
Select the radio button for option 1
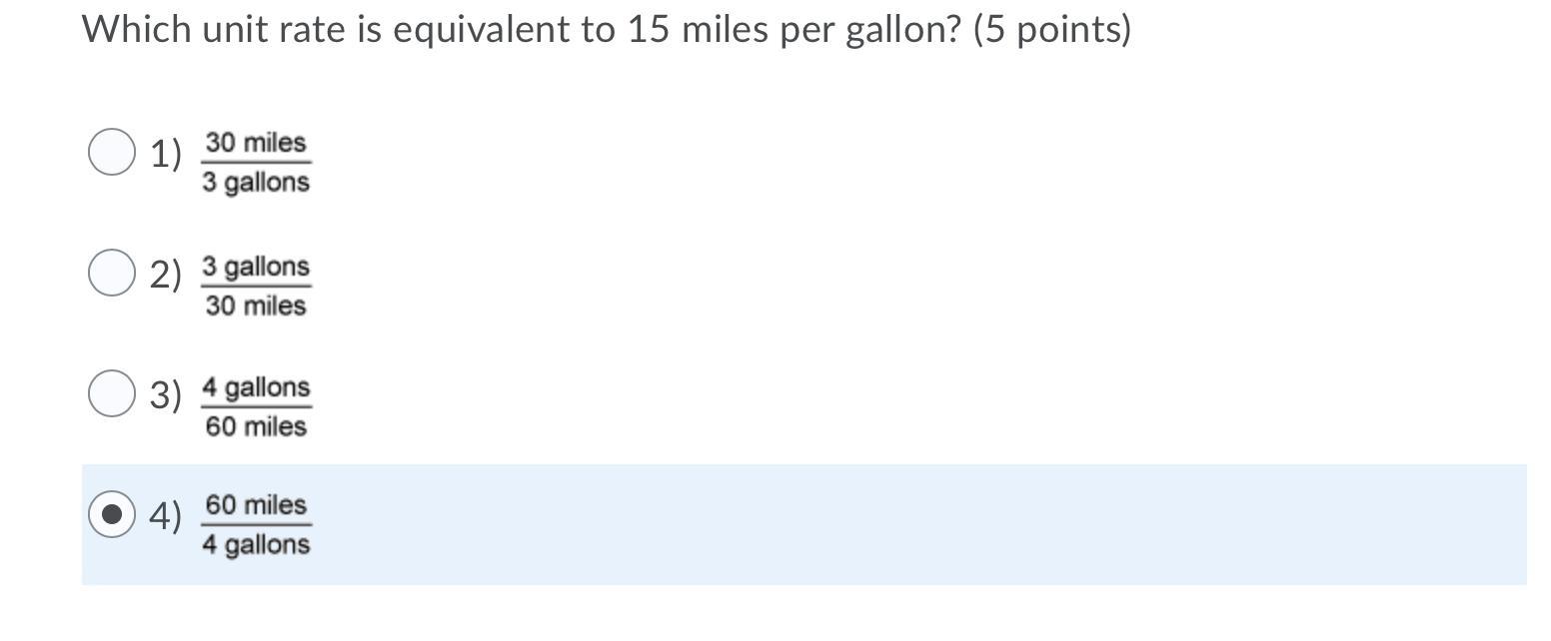point(112,152)
